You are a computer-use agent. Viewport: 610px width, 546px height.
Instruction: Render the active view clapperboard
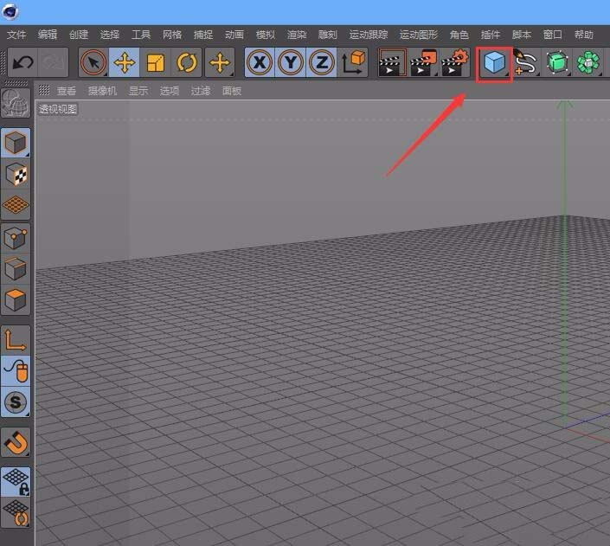coord(393,62)
